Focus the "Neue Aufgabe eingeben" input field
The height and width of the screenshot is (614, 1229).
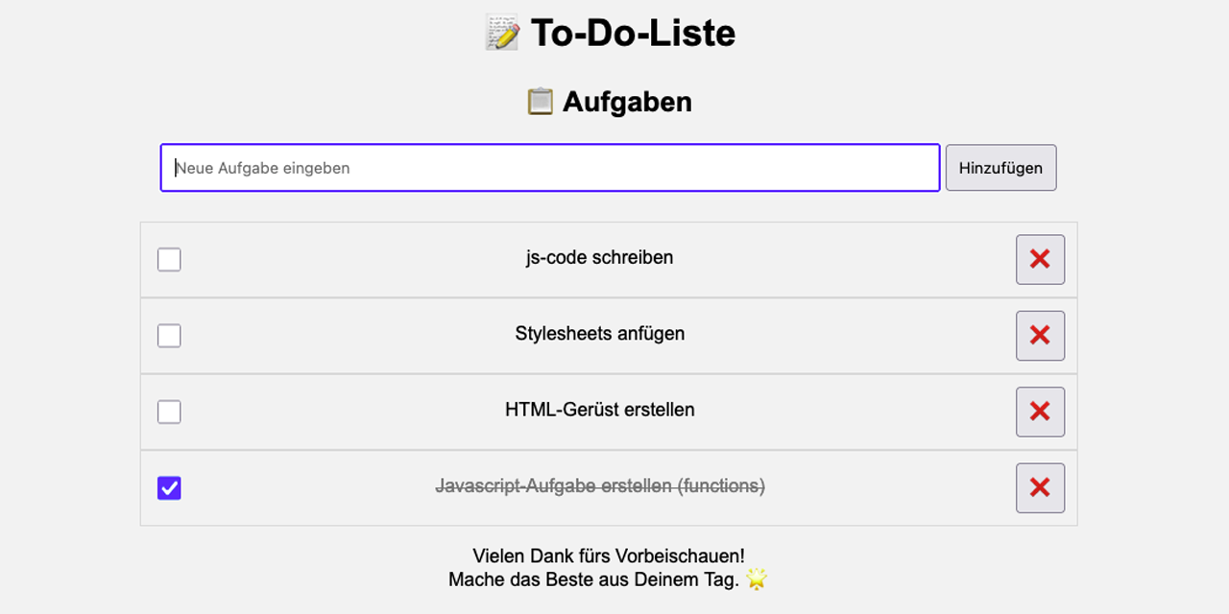tap(549, 167)
